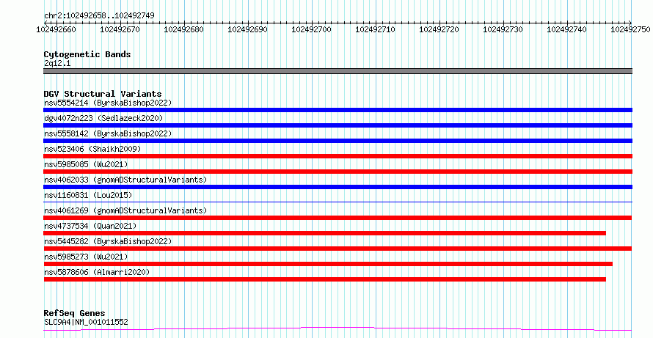Select variant label dgv4072n223 (Sedlazeck2020)
The width and height of the screenshot is (653, 338).
point(103,118)
